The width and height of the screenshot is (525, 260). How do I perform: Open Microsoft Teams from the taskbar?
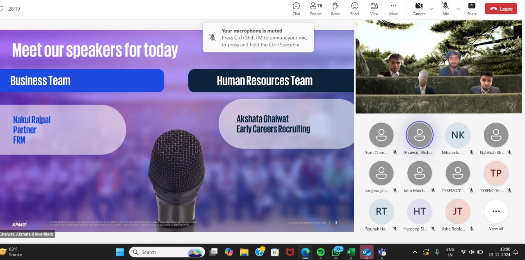click(381, 252)
